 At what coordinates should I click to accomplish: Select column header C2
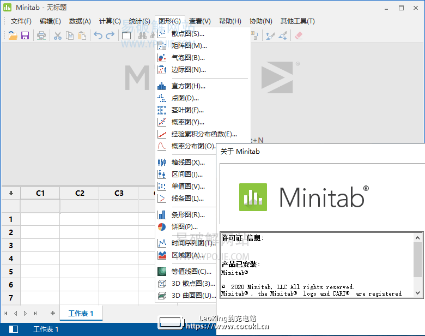click(x=80, y=193)
